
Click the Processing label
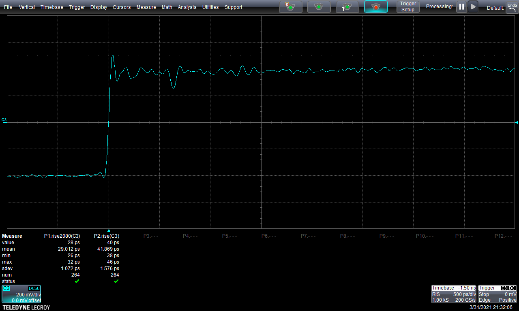click(440, 6)
